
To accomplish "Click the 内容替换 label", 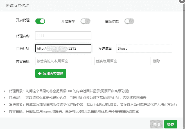I will click(x=23, y=61).
